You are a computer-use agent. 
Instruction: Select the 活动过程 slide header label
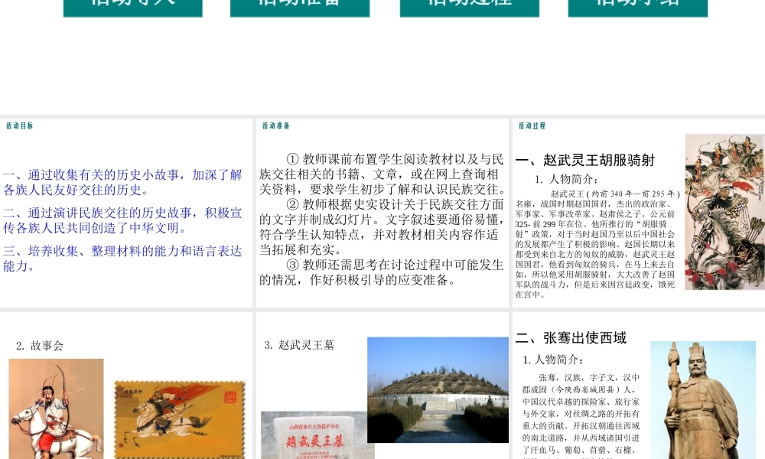(532, 126)
